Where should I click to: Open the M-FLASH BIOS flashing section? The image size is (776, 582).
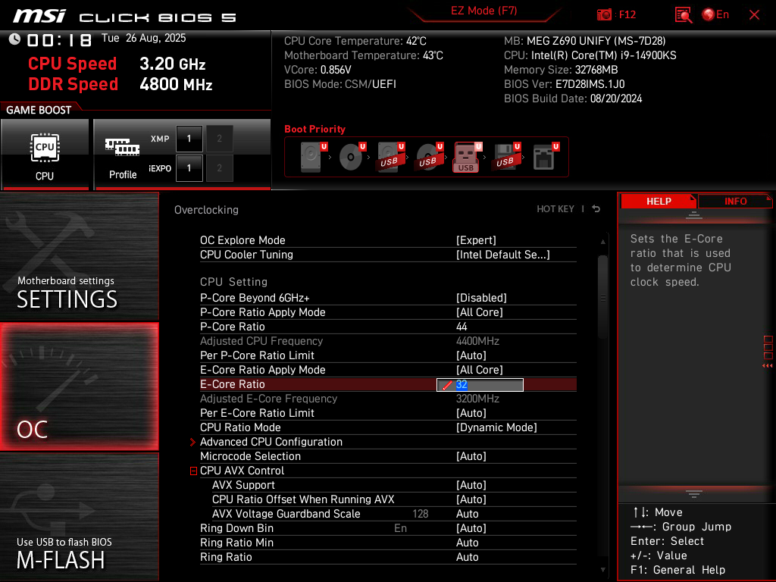[x=79, y=516]
